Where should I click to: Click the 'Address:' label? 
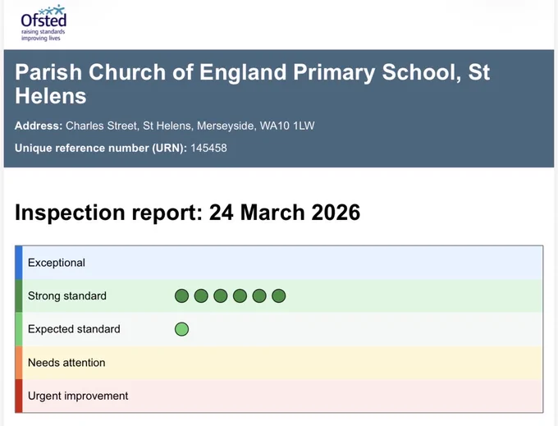(39, 126)
